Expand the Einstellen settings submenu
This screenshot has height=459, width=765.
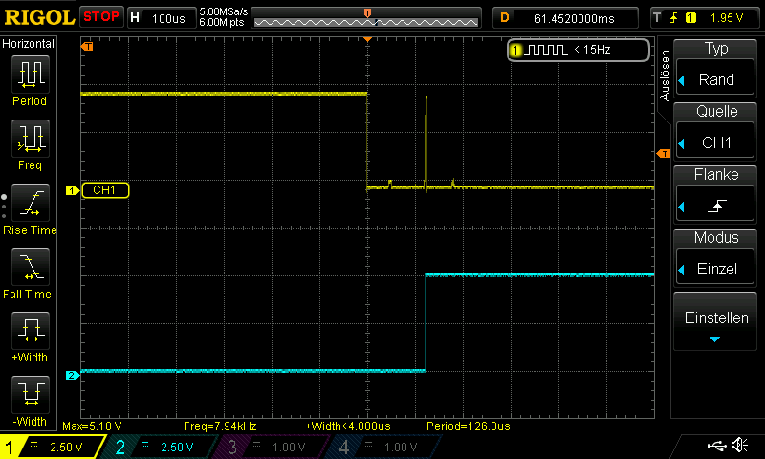pyautogui.click(x=715, y=323)
